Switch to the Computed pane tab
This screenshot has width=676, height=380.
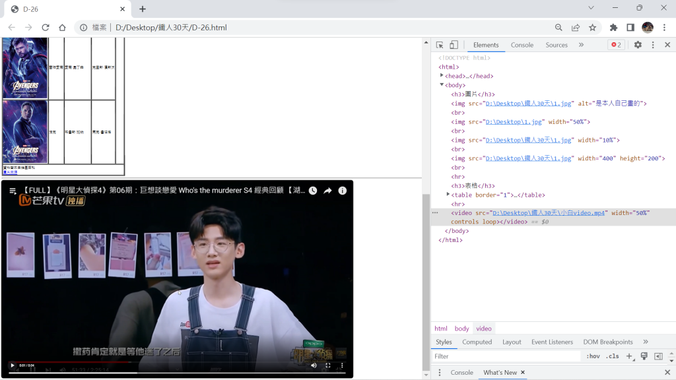click(477, 342)
